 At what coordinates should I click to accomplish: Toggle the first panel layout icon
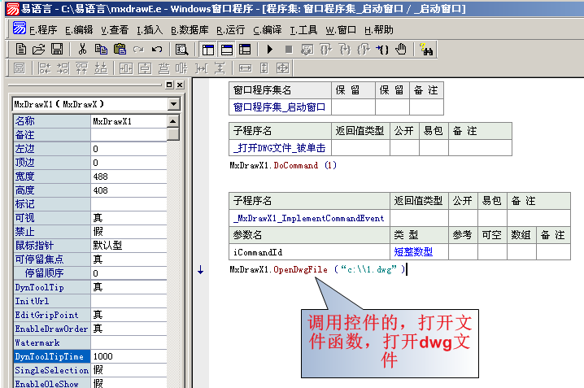pos(208,49)
